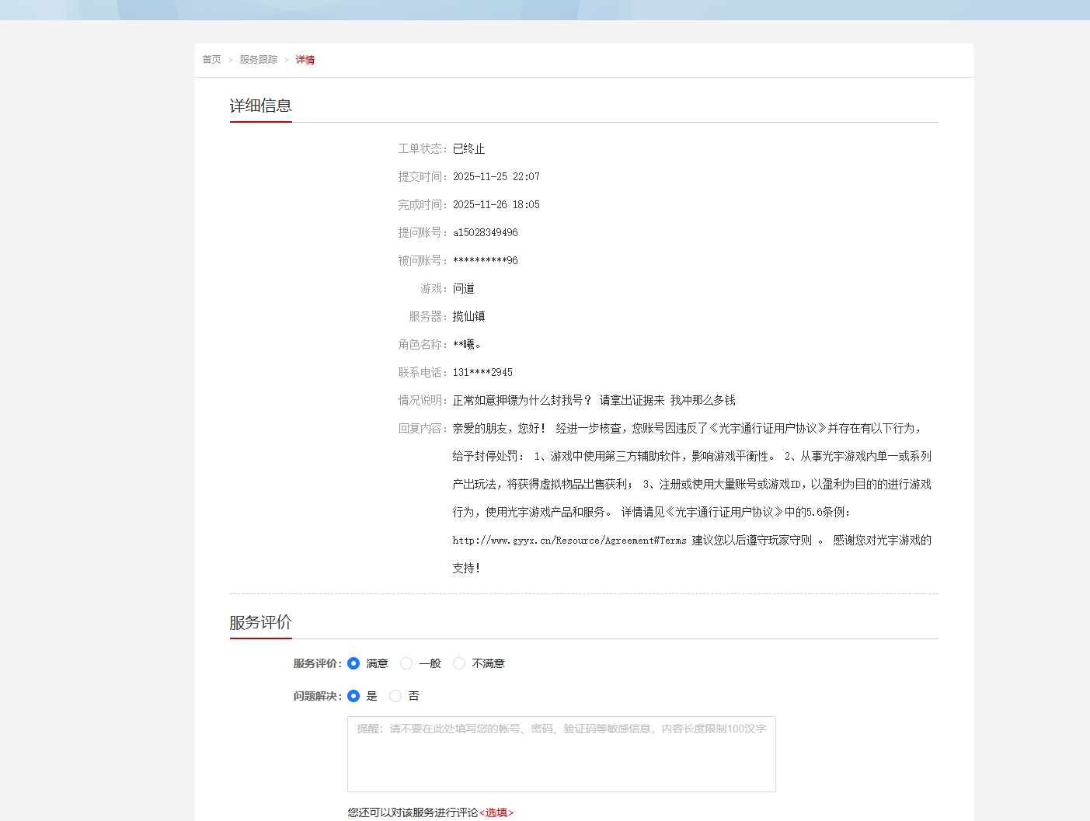The width and height of the screenshot is (1090, 821).
Task: Select the 满意 rating radio button
Action: 353,663
